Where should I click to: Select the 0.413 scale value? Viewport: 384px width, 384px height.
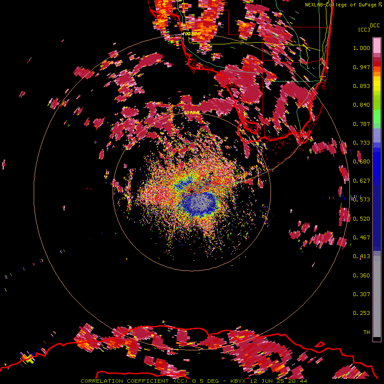[x=361, y=256]
